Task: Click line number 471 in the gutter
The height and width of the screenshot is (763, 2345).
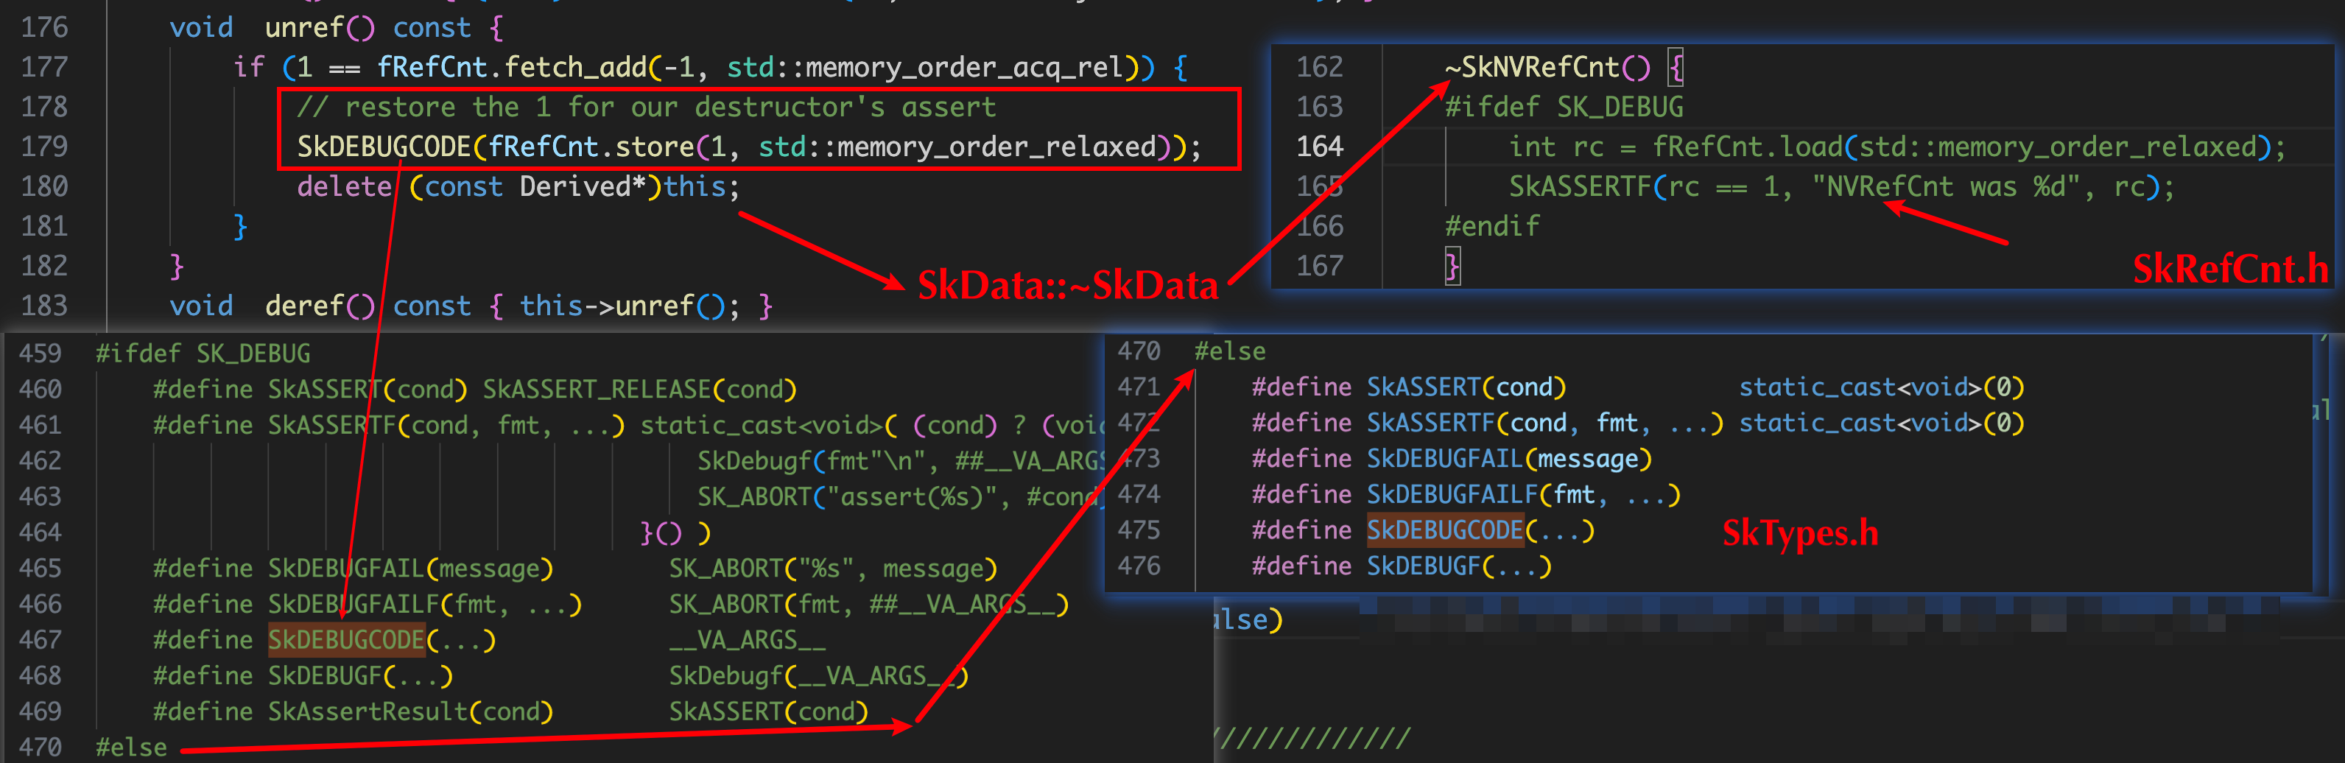Action: [x=1139, y=387]
